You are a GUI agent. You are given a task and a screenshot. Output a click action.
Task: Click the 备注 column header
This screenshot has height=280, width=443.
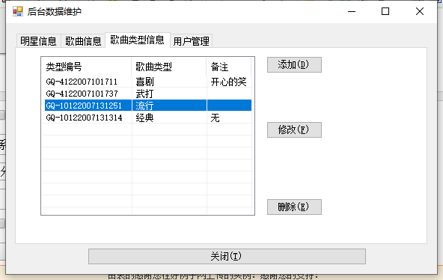pos(228,67)
